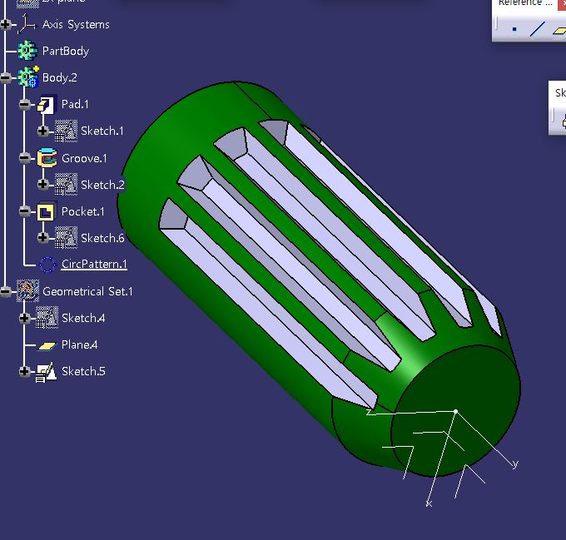Click the Sketch.1 icon under Pad.1
The height and width of the screenshot is (540, 566).
66,131
